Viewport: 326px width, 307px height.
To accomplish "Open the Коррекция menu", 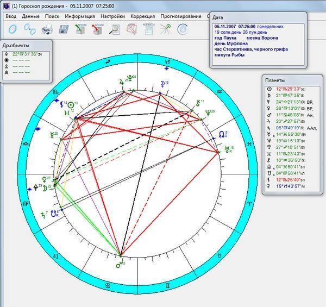I will coord(143,16).
